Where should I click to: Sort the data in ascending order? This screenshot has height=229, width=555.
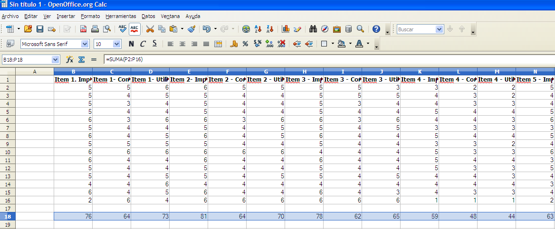[258, 29]
